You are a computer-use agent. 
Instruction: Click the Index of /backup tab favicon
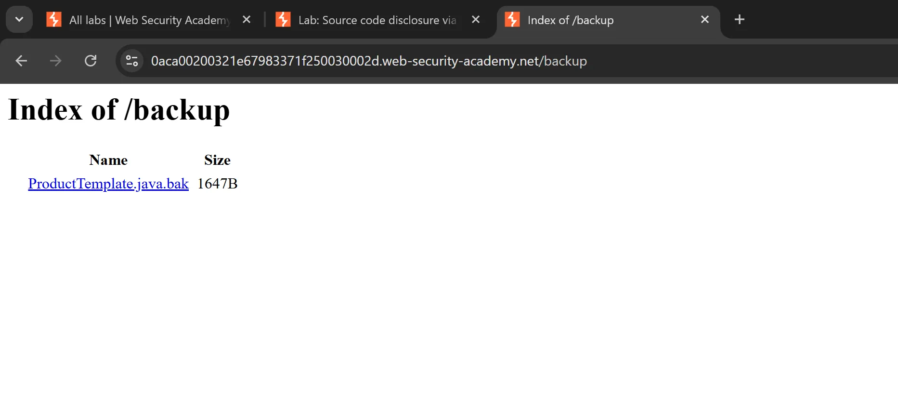click(512, 20)
